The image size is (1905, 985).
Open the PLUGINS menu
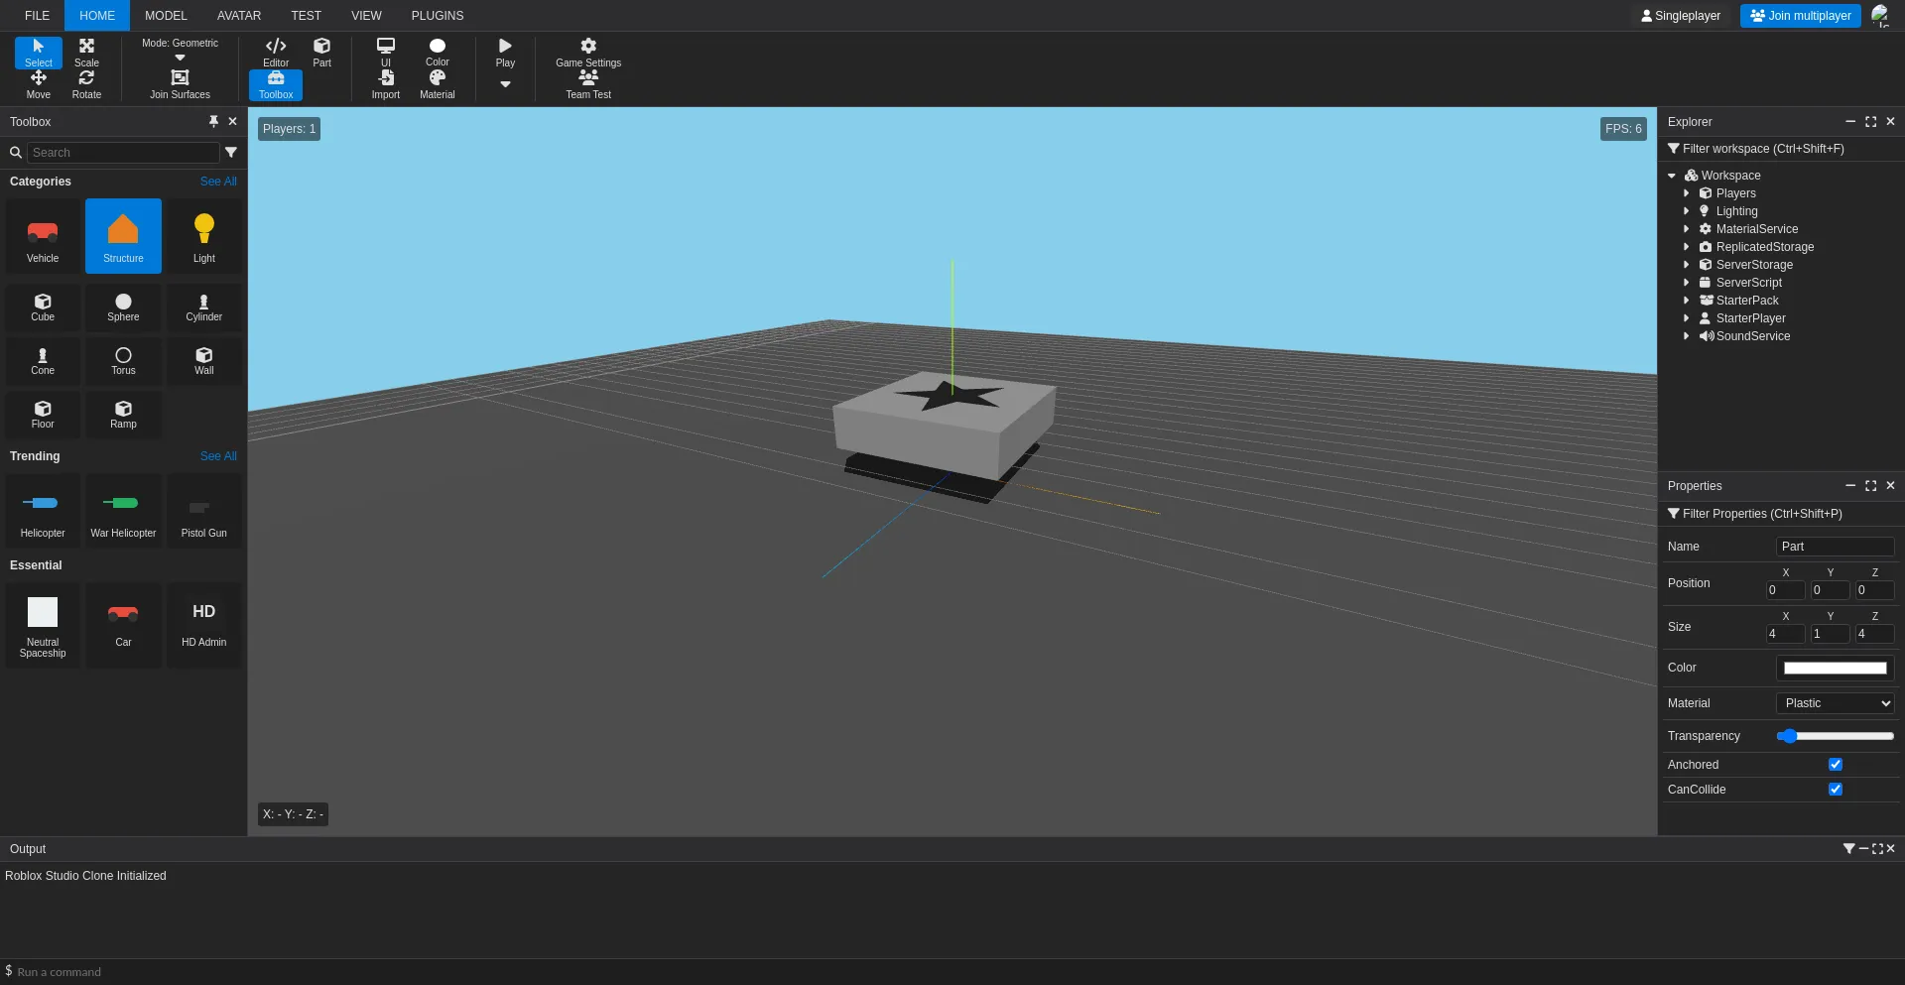(x=437, y=15)
